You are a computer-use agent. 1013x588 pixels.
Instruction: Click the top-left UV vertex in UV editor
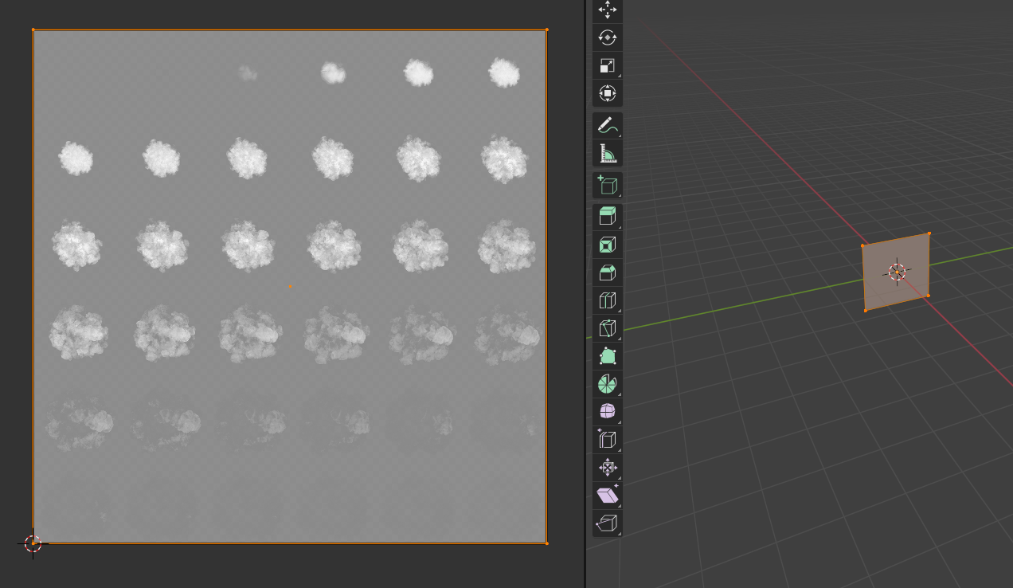click(33, 29)
